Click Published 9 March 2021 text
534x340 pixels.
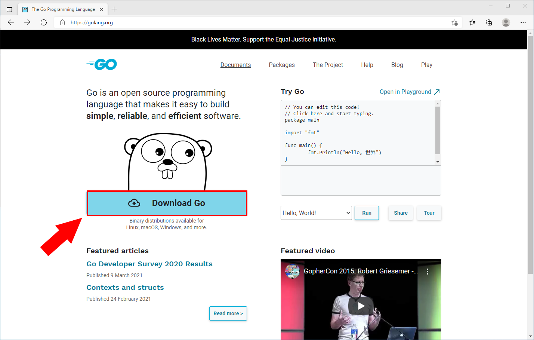coord(114,275)
